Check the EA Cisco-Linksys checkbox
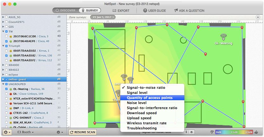Image resolution: width=264 pixels, height=137 pixels. point(6,94)
